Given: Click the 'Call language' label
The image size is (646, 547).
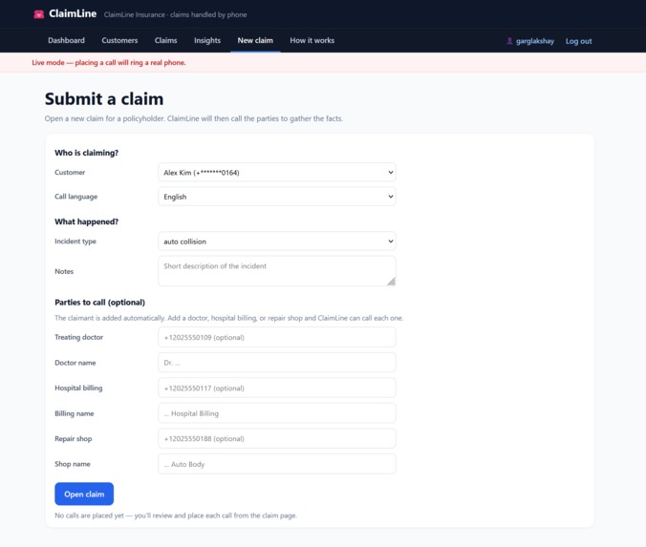Looking at the screenshot, I should [x=76, y=197].
